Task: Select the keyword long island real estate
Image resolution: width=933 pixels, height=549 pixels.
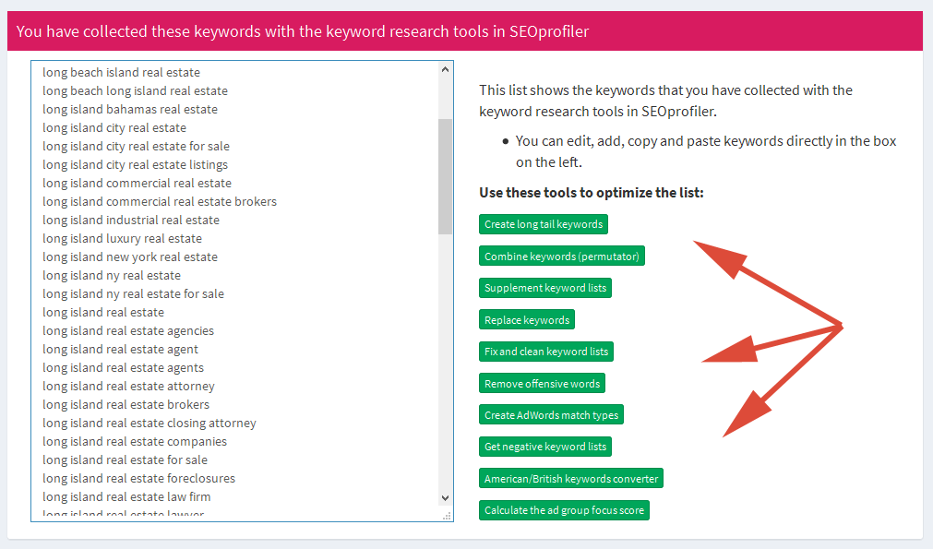Action: pos(103,312)
